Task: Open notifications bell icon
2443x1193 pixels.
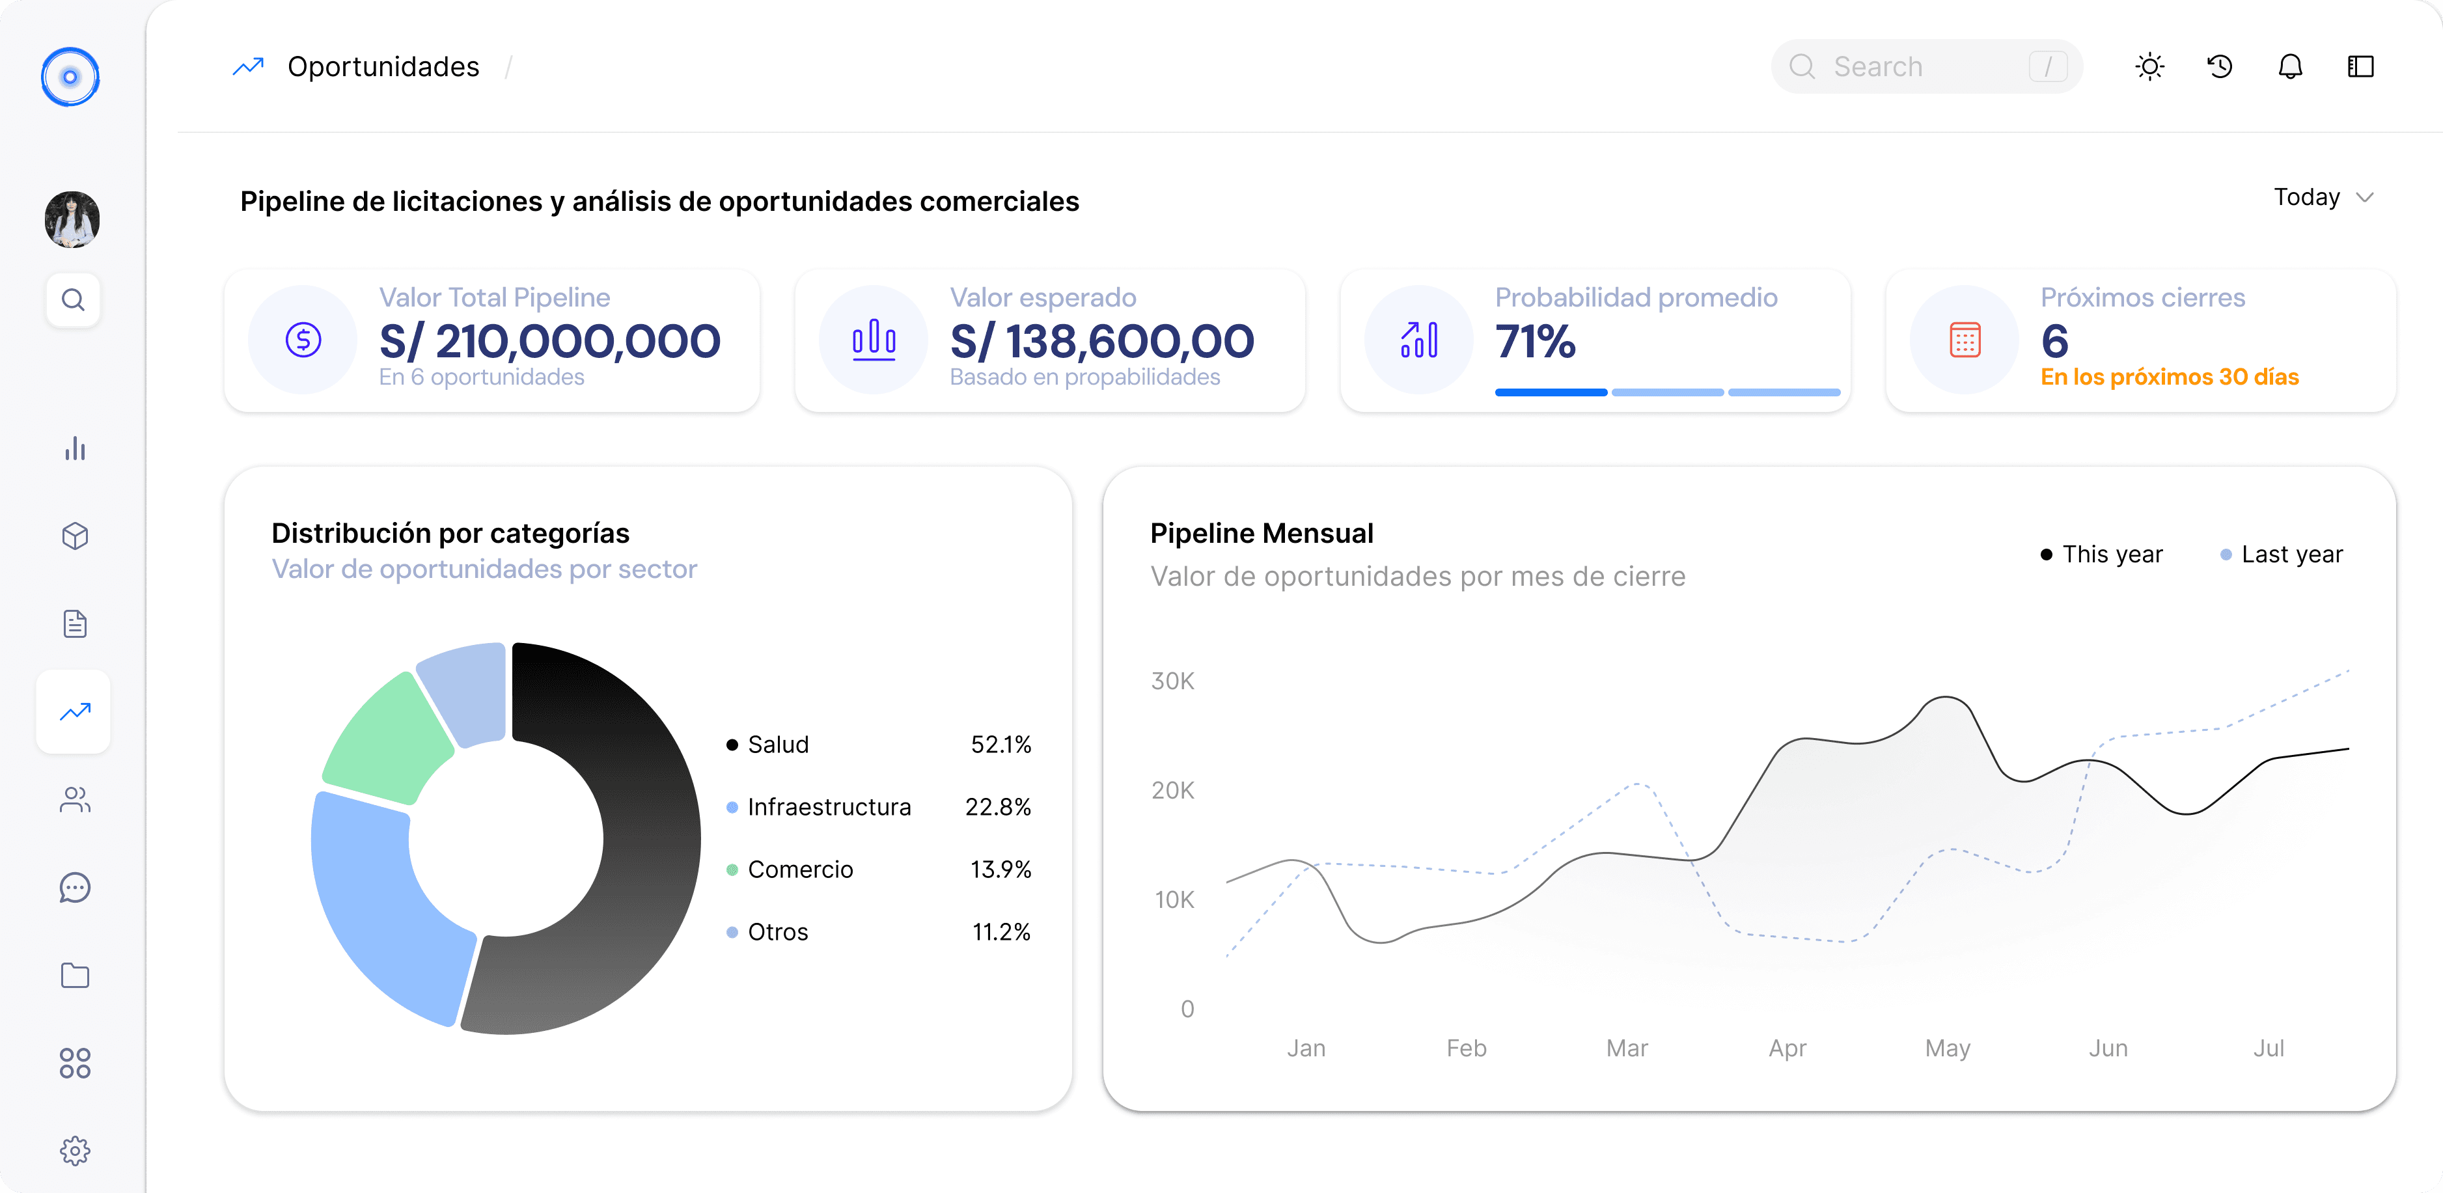Action: pos(2289,66)
